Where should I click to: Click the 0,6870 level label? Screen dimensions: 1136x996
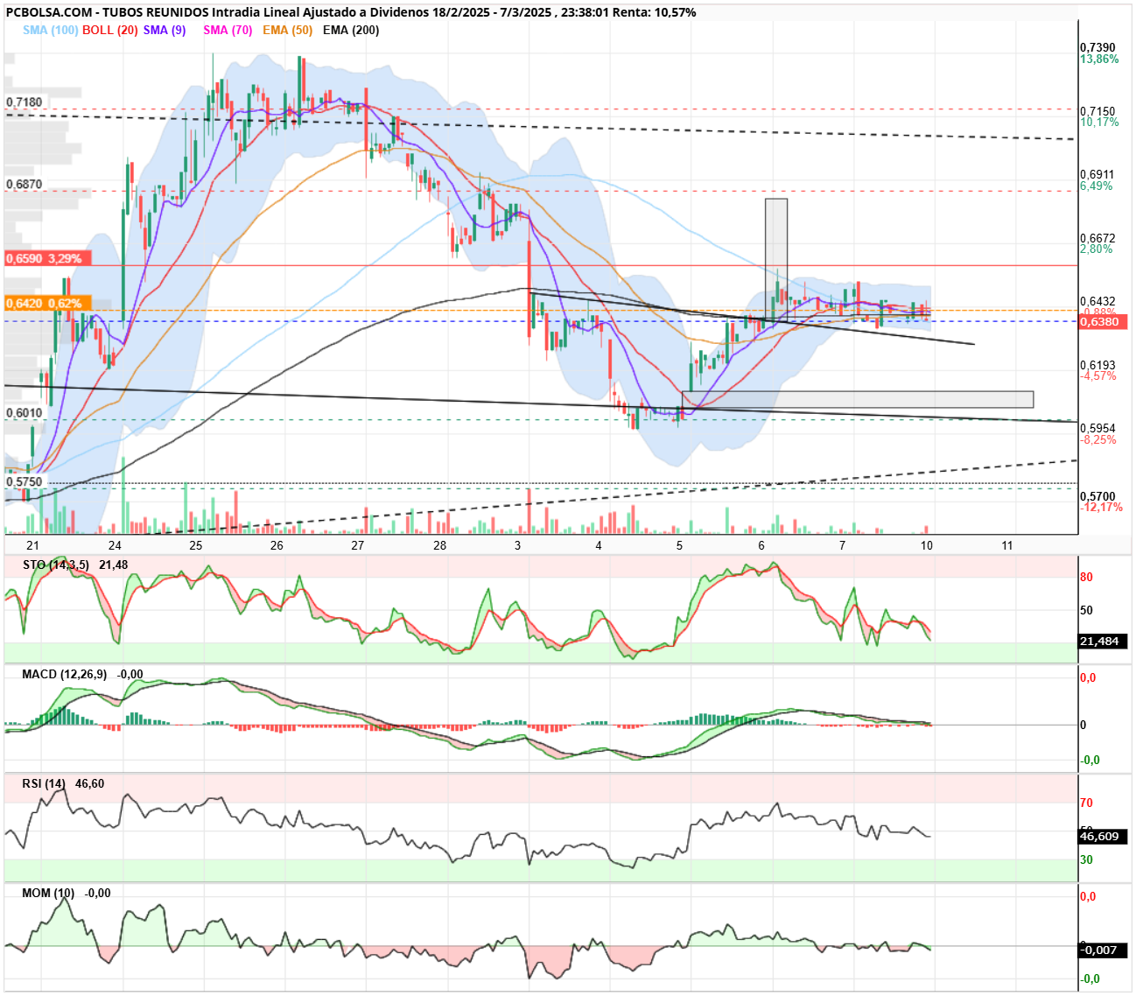[x=25, y=185]
